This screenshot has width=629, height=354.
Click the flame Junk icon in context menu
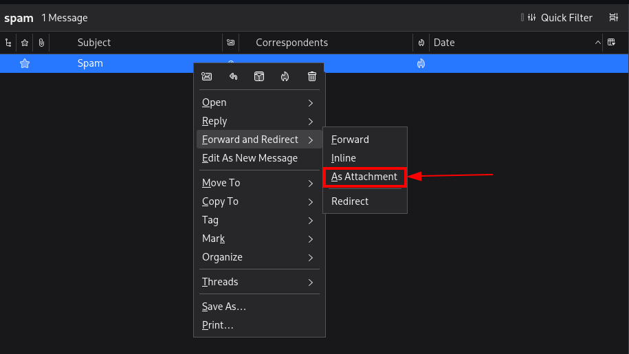(285, 76)
